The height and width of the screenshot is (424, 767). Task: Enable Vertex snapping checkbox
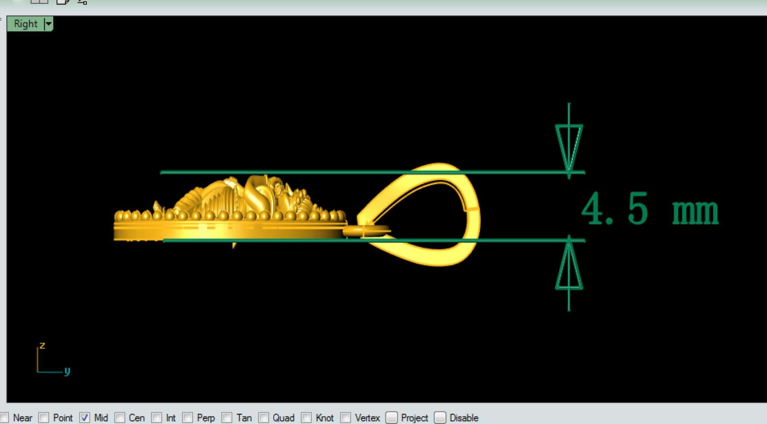pos(346,418)
